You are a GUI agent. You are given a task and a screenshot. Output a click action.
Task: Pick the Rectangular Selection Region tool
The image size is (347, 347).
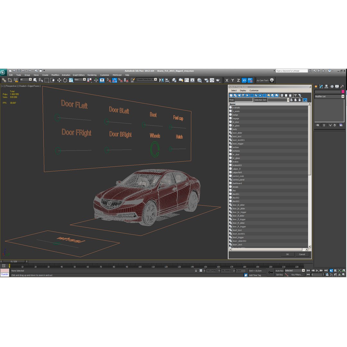[x=47, y=80]
